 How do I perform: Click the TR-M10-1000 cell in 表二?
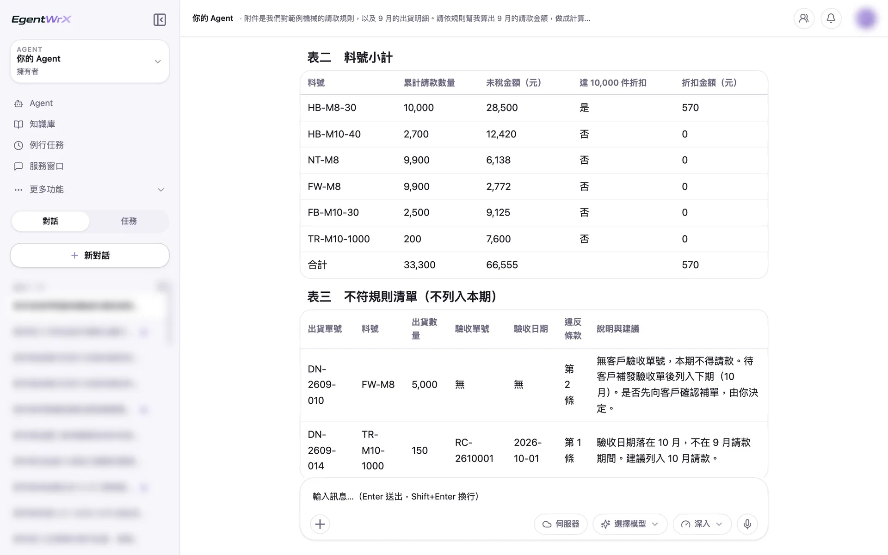pyautogui.click(x=339, y=239)
